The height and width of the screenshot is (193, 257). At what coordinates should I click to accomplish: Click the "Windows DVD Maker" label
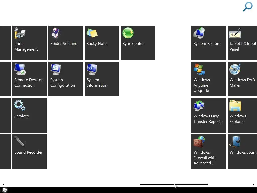pos(242,82)
